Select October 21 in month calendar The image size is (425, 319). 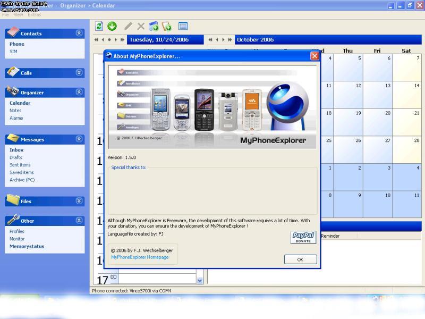(x=407, y=122)
